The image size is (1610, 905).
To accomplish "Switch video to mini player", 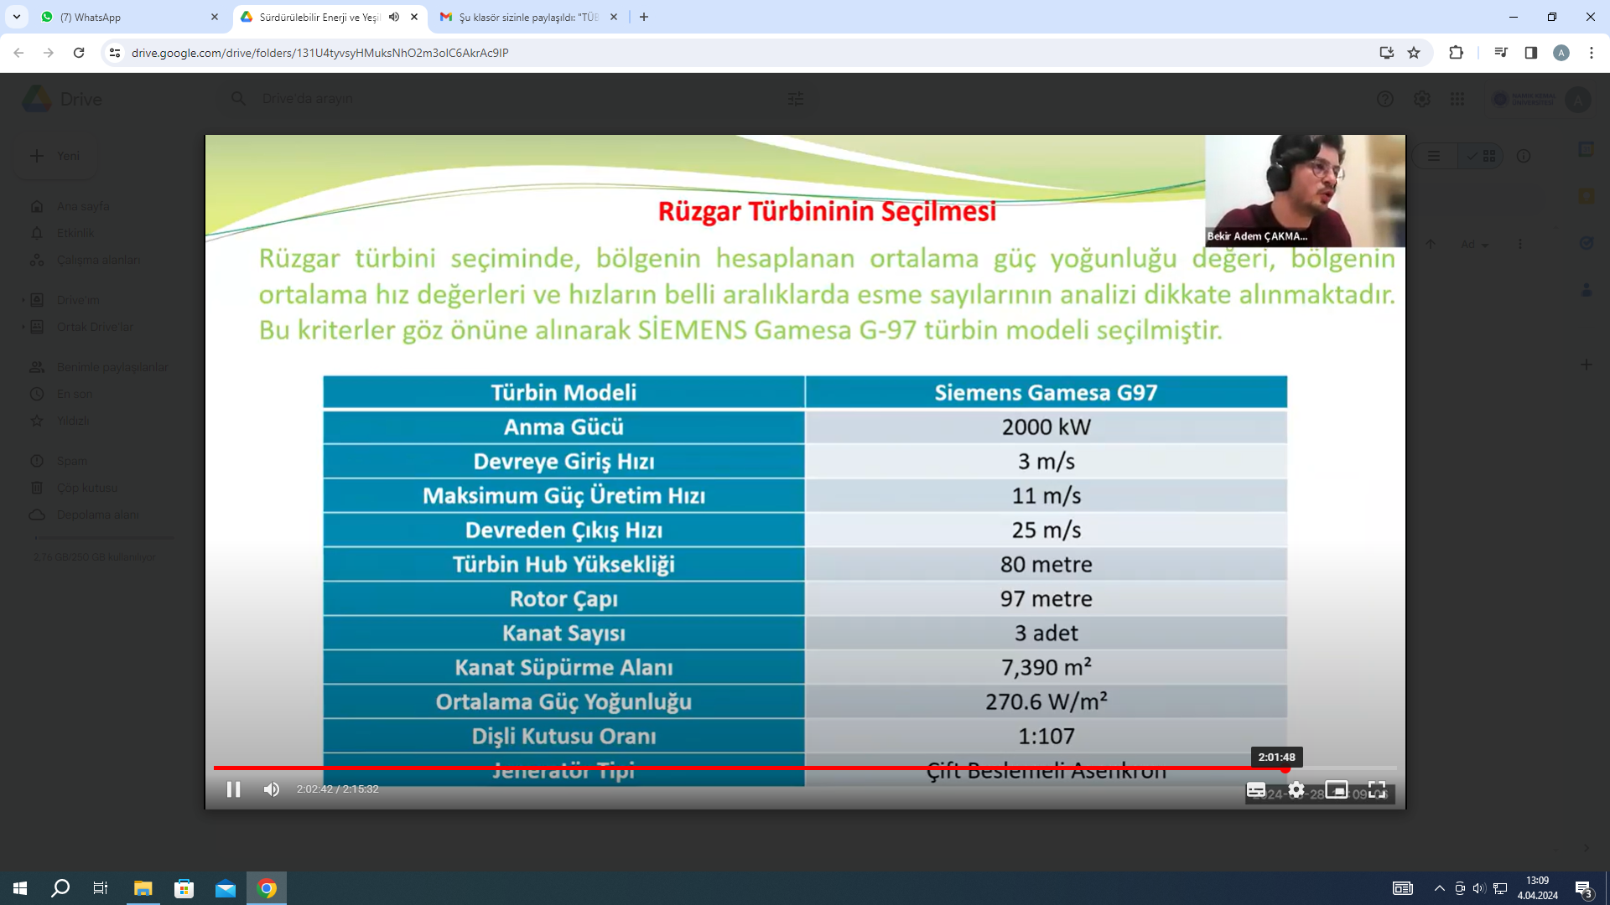I will [x=1337, y=789].
